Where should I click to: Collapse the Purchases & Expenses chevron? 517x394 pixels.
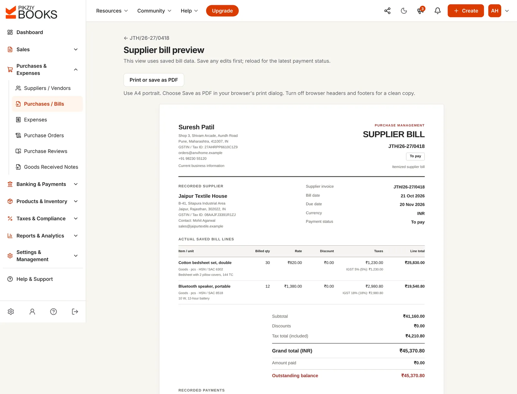click(x=76, y=70)
